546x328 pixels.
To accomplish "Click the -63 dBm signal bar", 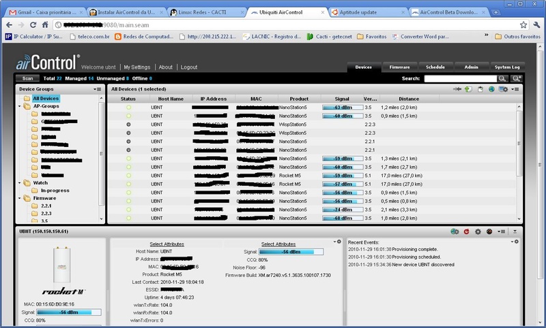I will pos(343,108).
